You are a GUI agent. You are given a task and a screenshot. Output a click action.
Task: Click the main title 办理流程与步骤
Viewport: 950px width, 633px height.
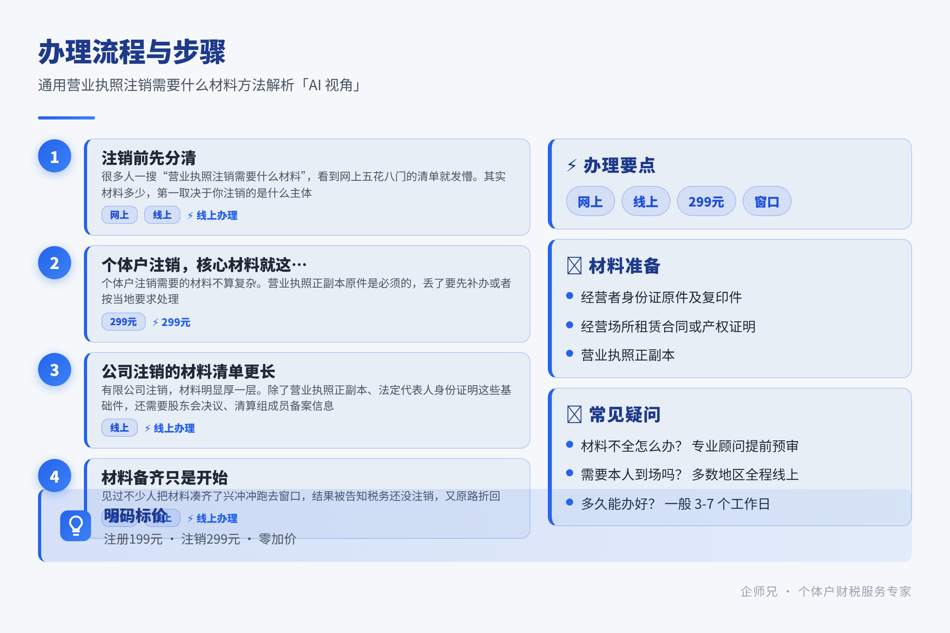(x=132, y=52)
